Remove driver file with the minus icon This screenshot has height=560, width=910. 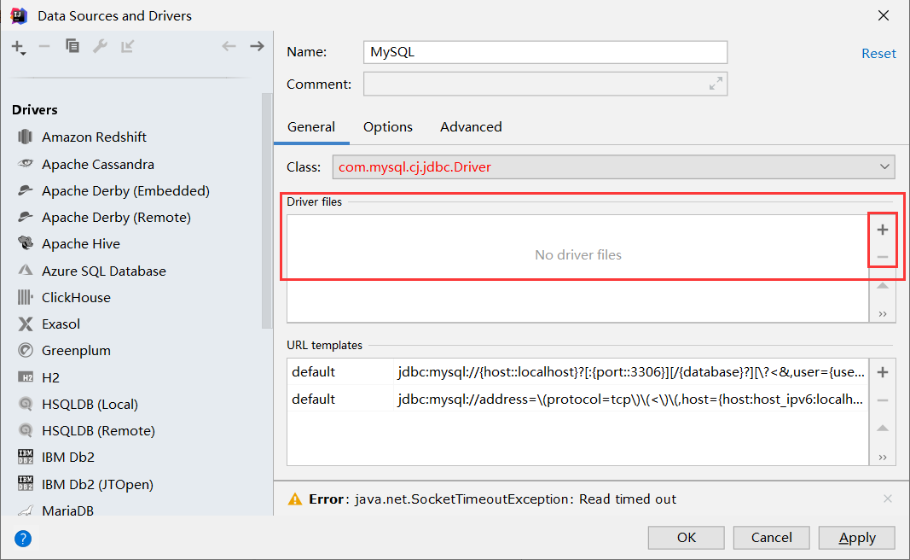point(883,257)
